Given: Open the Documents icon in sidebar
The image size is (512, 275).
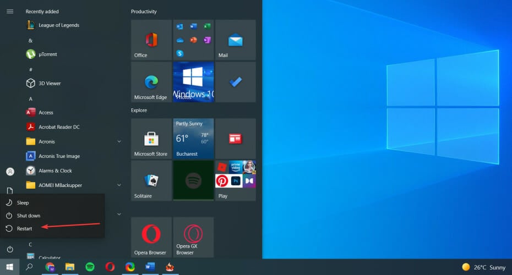Looking at the screenshot, I should 10,190.
